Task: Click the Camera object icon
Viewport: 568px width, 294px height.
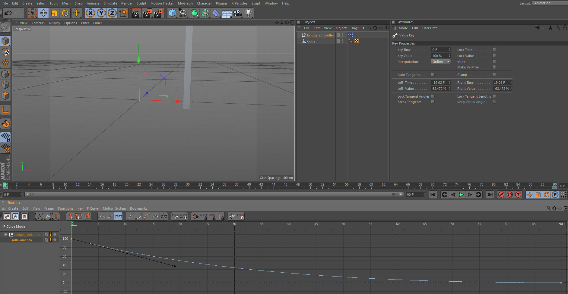Action: (x=238, y=13)
